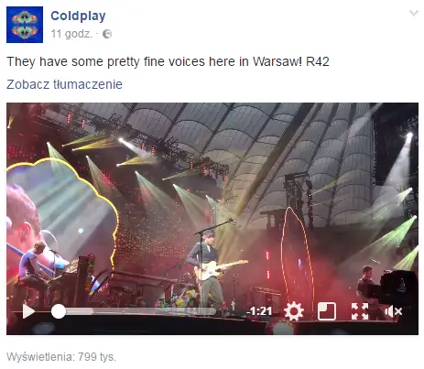Unmute the video with speaker icon
This screenshot has width=424, height=369.
(393, 311)
